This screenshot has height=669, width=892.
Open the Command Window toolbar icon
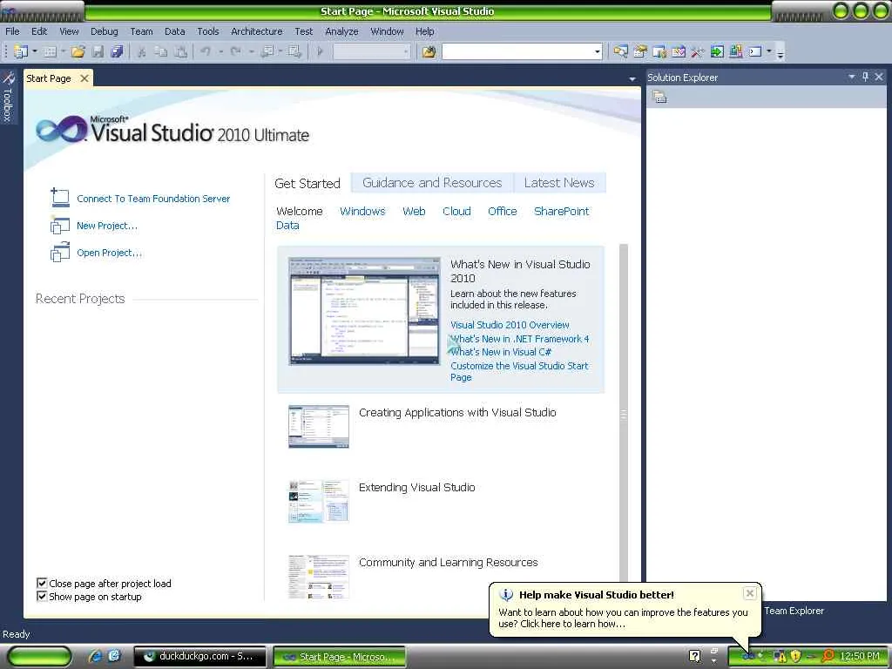point(755,51)
